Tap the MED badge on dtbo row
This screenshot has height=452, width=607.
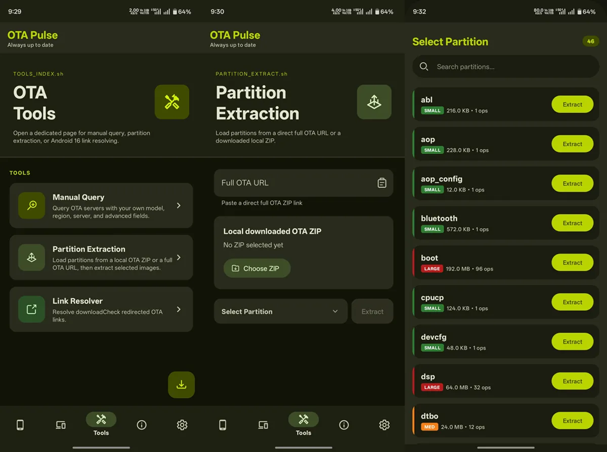(x=429, y=427)
